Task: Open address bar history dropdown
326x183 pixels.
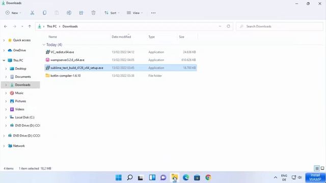Action: coord(220,26)
